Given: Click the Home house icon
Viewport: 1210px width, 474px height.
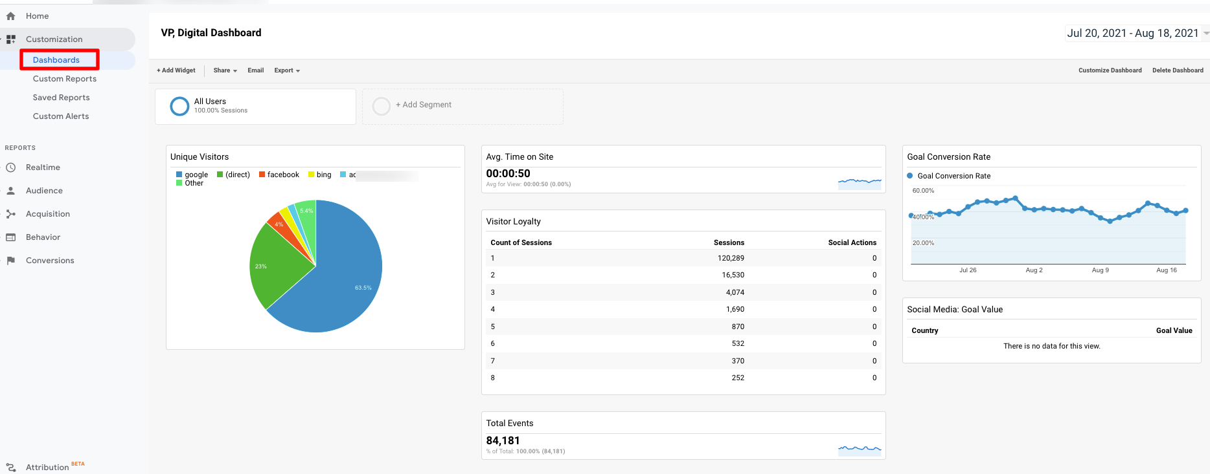Looking at the screenshot, I should click(10, 16).
